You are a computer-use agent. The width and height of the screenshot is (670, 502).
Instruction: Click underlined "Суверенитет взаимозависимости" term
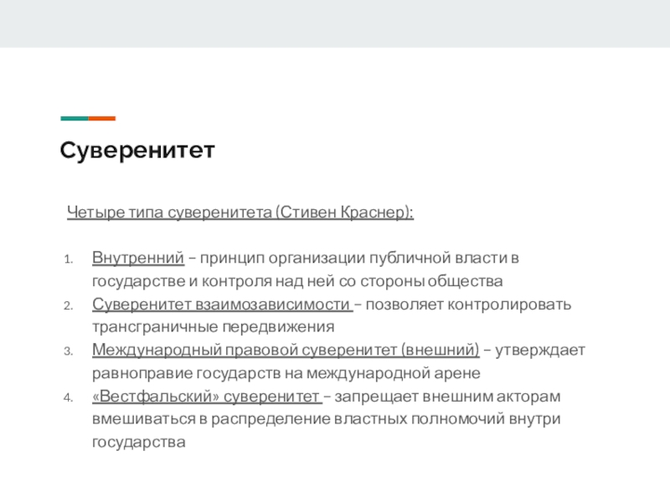click(221, 303)
